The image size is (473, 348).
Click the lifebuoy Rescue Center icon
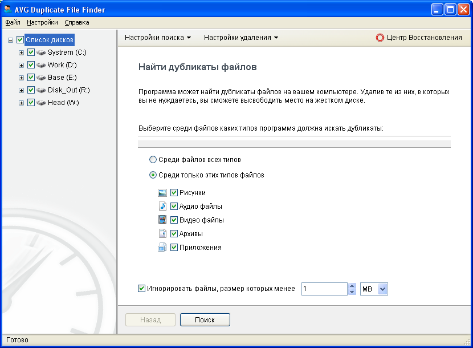(x=380, y=38)
